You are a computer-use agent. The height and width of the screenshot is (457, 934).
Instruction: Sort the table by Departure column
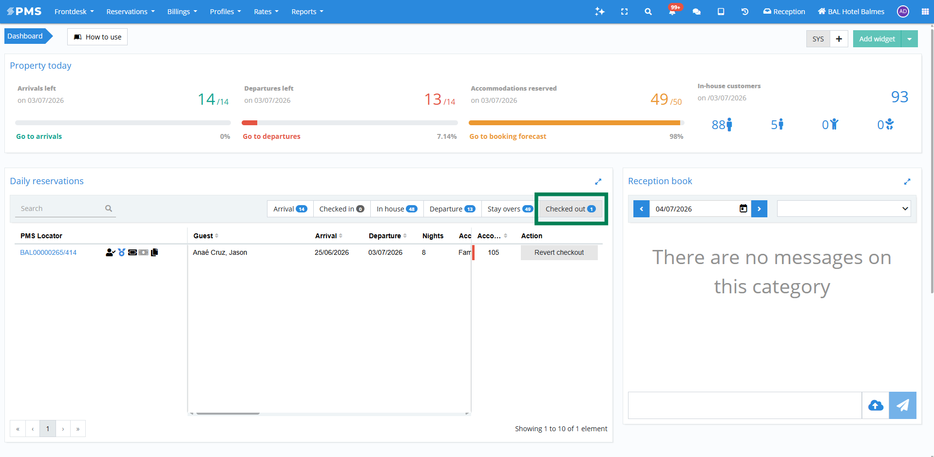pyautogui.click(x=388, y=236)
